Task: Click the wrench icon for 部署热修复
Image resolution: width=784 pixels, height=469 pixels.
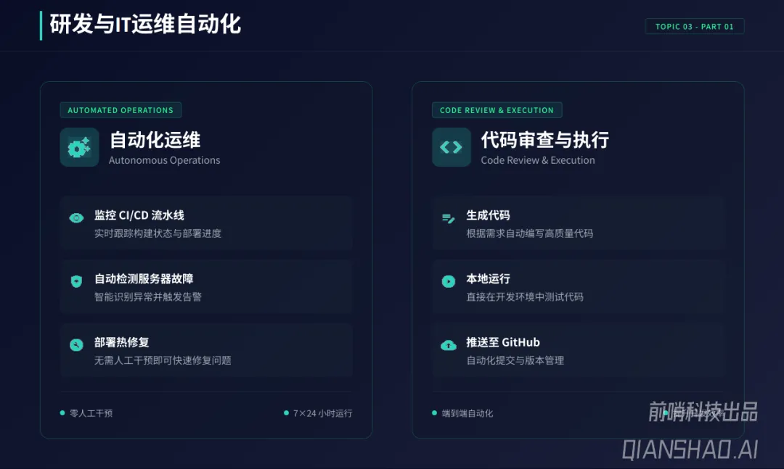Action: click(x=76, y=345)
